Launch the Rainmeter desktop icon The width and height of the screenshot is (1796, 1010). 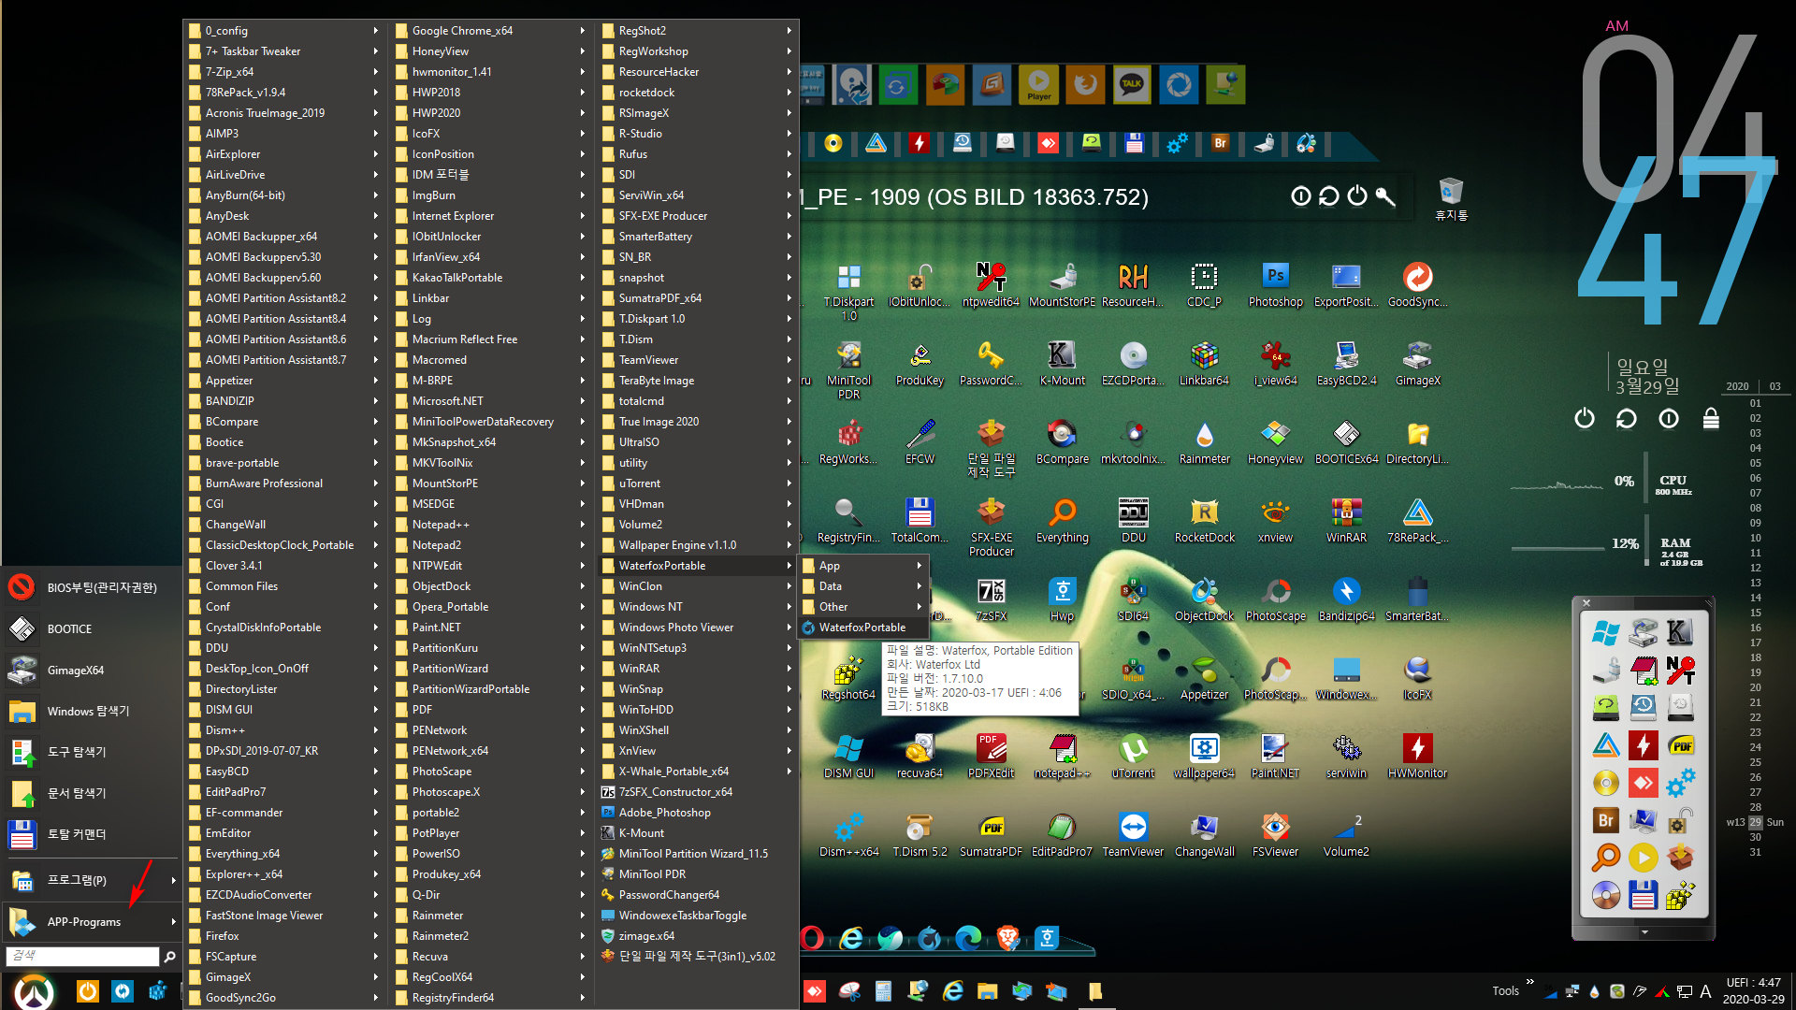coord(1204,442)
